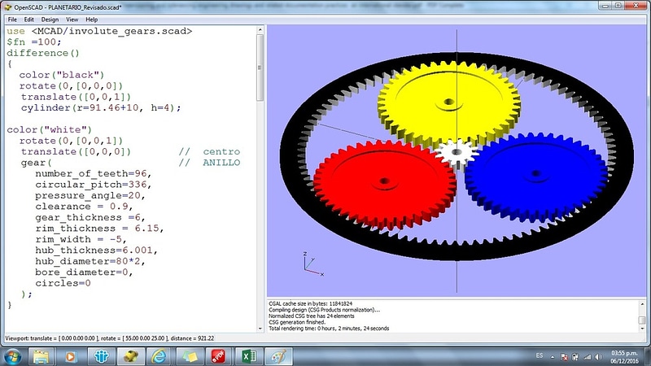651x366 pixels.
Task: Click the 'translate([0,0,1])' line
Action: (76, 97)
